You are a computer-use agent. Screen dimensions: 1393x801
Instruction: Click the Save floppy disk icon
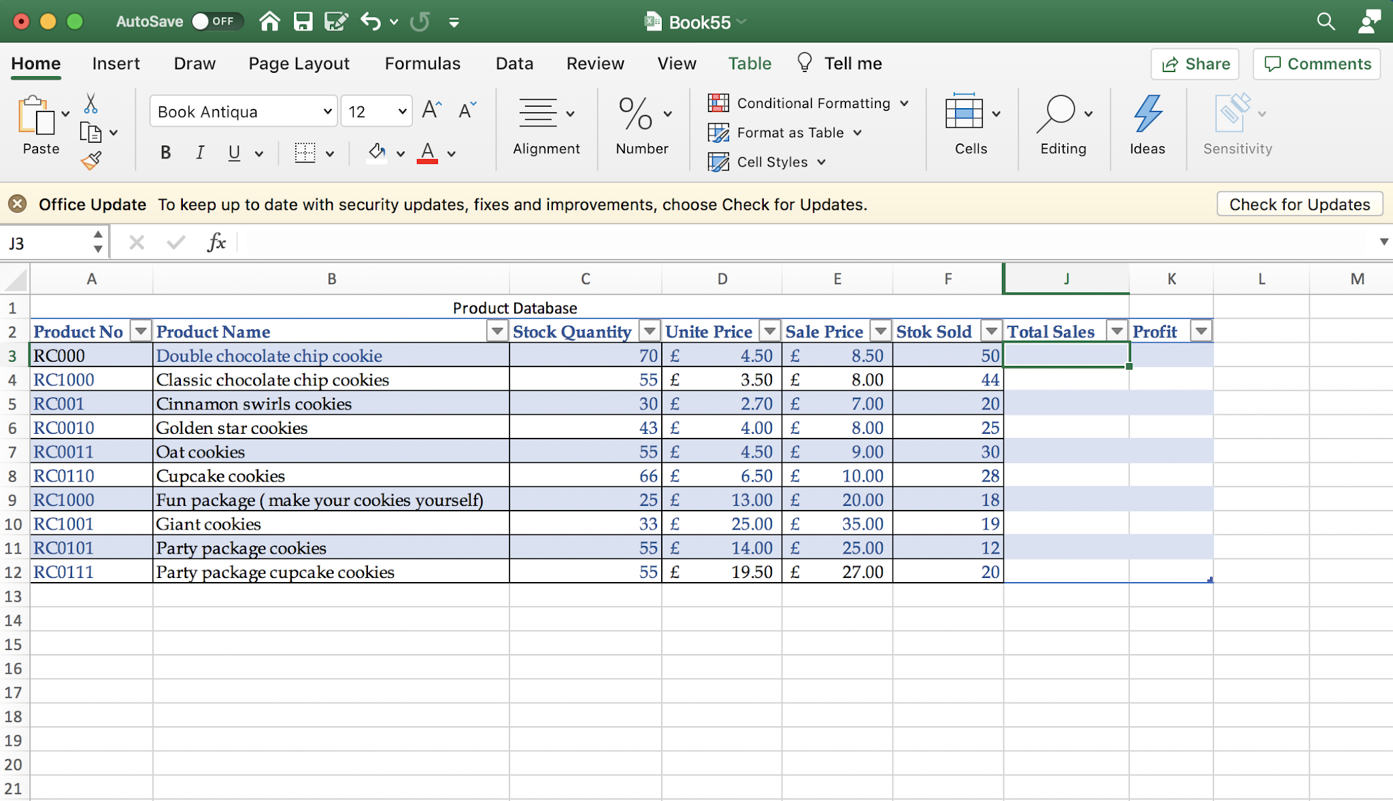pos(303,22)
